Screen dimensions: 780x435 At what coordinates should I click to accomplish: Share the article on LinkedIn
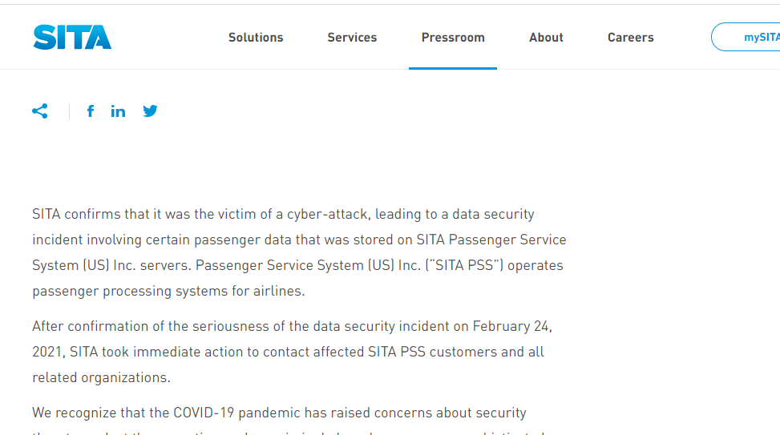pyautogui.click(x=118, y=111)
